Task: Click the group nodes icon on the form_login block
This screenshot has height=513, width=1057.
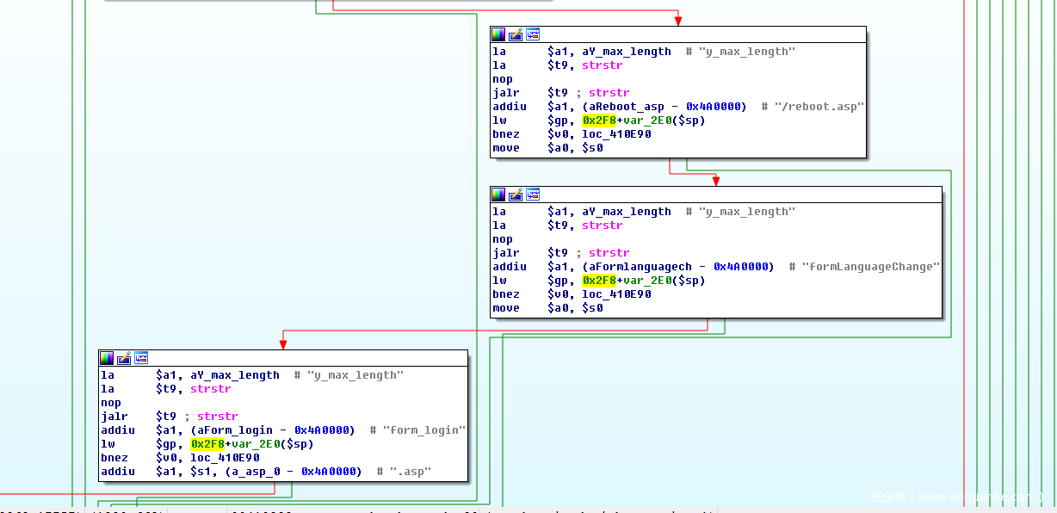Action: pos(141,358)
